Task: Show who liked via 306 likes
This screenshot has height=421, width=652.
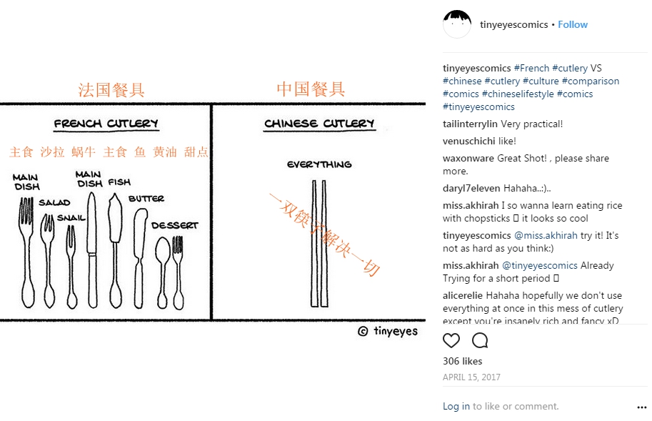Action: 462,361
